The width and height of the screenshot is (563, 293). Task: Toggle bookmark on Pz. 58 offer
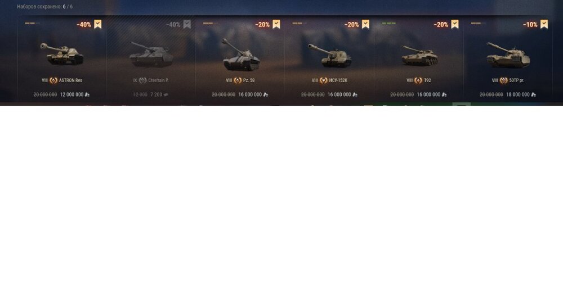click(x=276, y=24)
